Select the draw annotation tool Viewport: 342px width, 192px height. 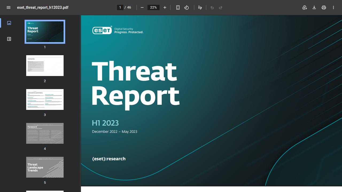200,7
